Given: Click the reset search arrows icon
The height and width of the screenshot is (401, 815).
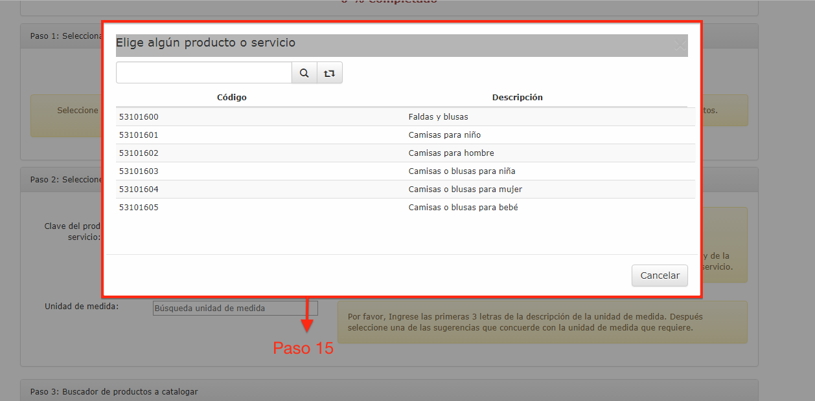Looking at the screenshot, I should (x=329, y=73).
